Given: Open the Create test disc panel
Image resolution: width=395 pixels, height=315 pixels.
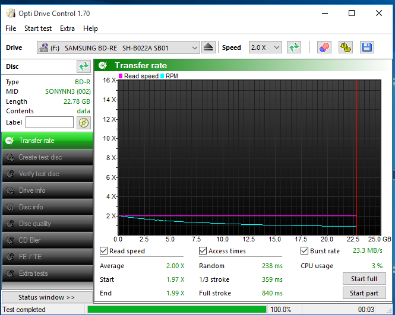Looking at the screenshot, I should 48,157.
